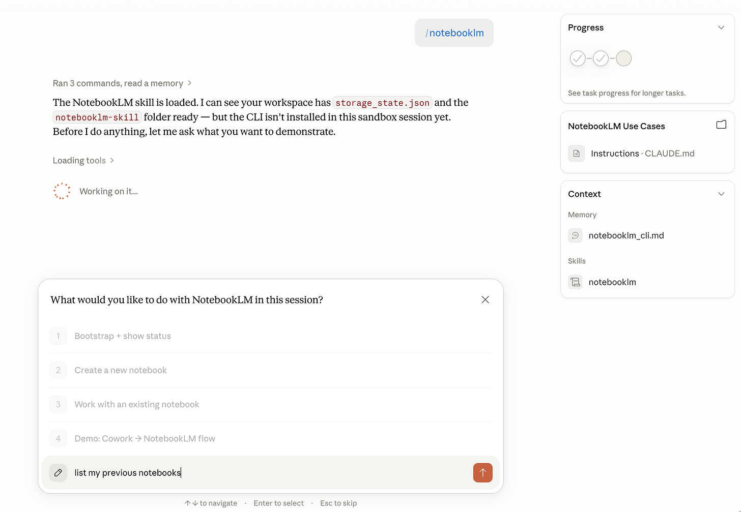Expand the Loading tools section
741x512 pixels.
click(83, 160)
